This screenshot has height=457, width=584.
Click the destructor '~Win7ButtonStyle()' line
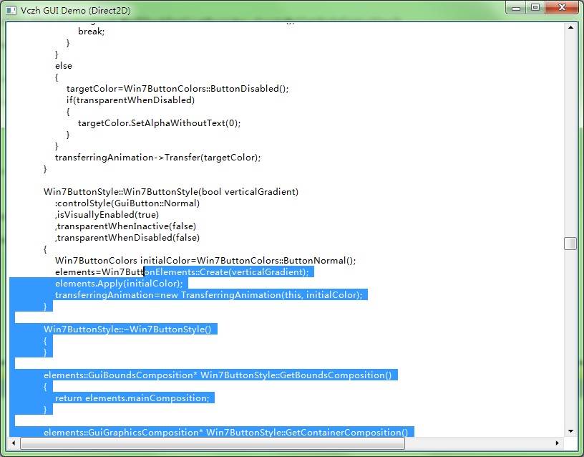pyautogui.click(x=127, y=329)
